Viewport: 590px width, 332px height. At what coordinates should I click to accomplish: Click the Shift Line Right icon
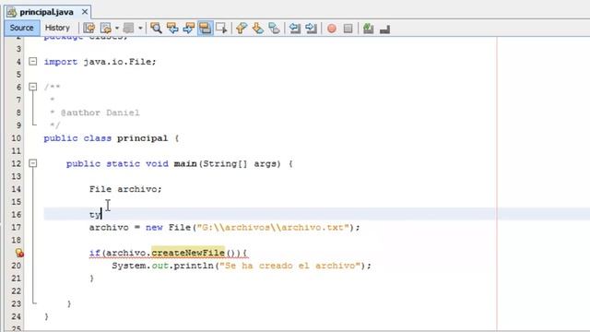[312, 29]
